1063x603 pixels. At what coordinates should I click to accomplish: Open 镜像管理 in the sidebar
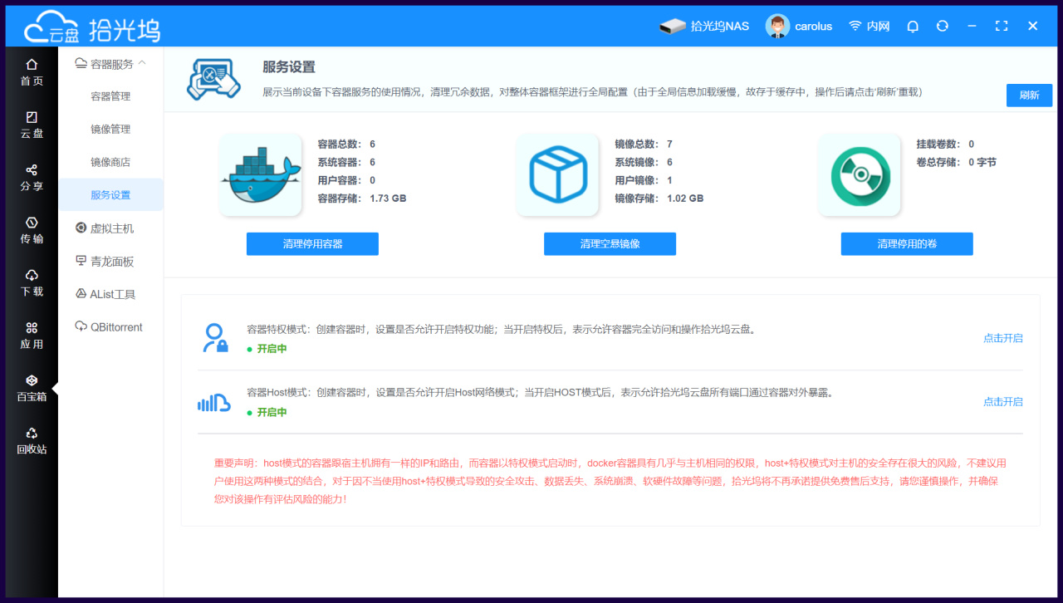(x=110, y=130)
